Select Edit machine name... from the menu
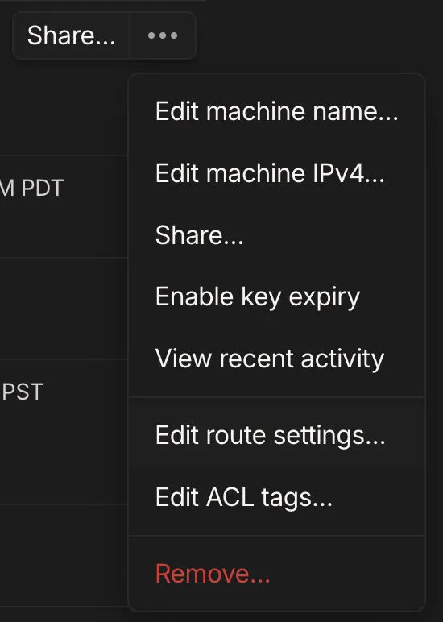This screenshot has height=622, width=443. 277,111
